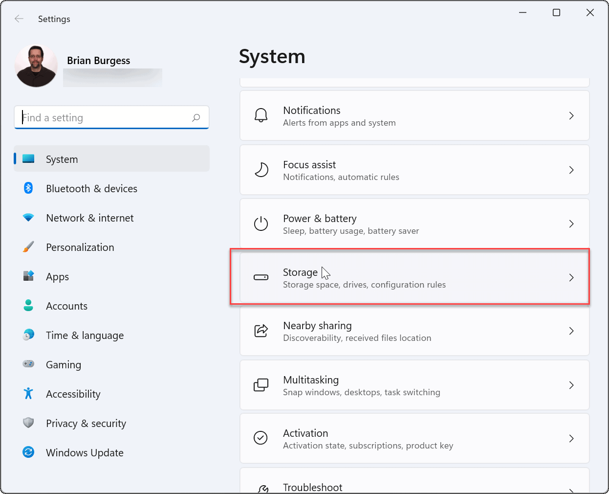The image size is (609, 494).
Task: Click the Windows Update sync icon
Action: (28, 452)
